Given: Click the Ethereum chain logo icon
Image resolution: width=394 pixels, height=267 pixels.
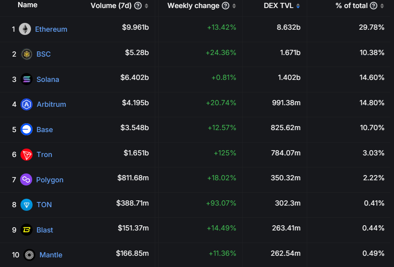Looking at the screenshot, I should (x=25, y=29).
